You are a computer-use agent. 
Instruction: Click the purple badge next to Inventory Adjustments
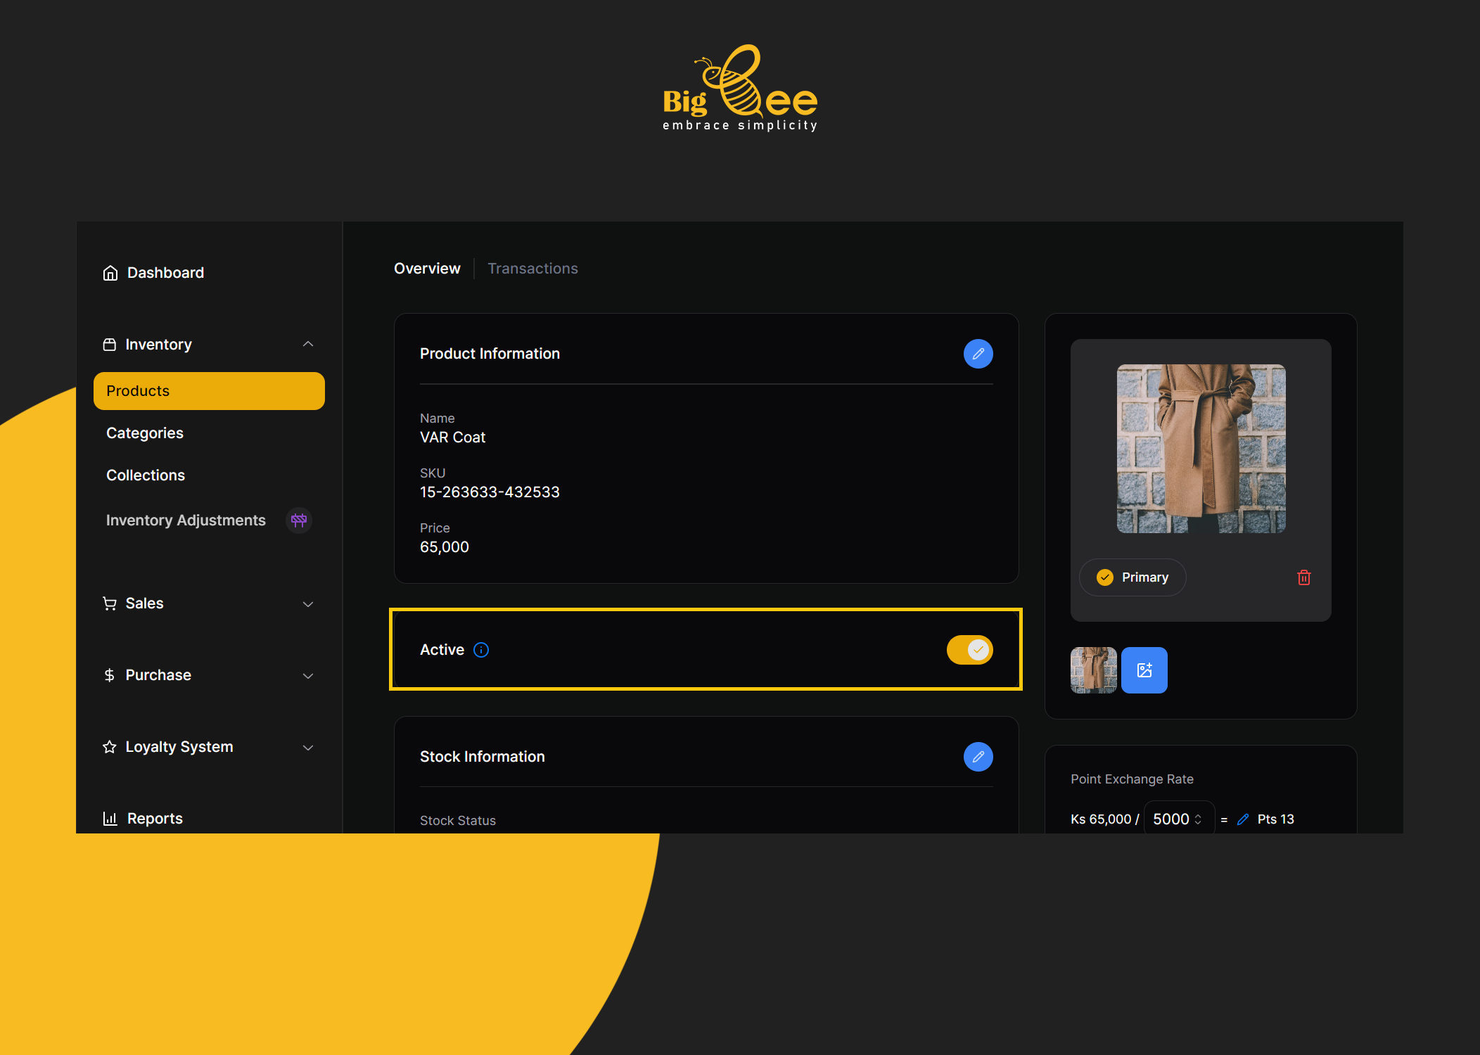tap(299, 520)
